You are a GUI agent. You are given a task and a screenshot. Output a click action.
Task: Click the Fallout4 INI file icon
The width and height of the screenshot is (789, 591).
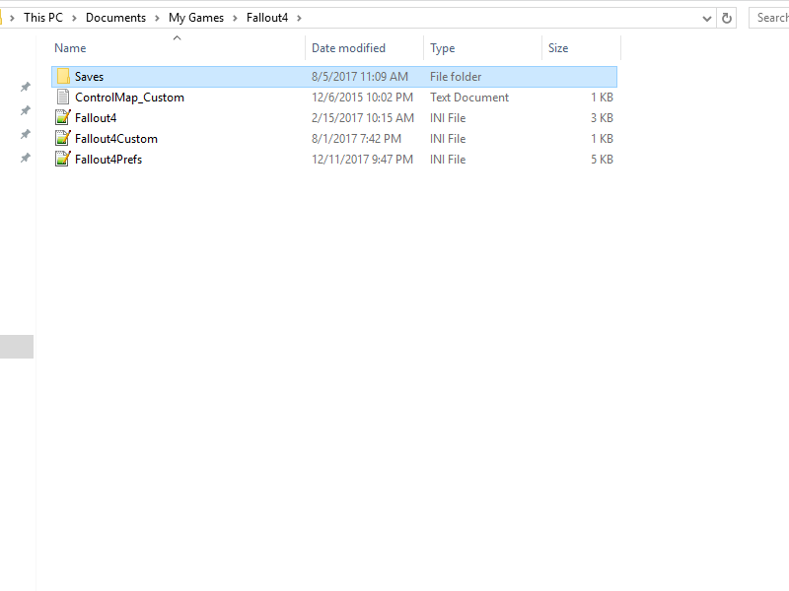click(x=63, y=117)
